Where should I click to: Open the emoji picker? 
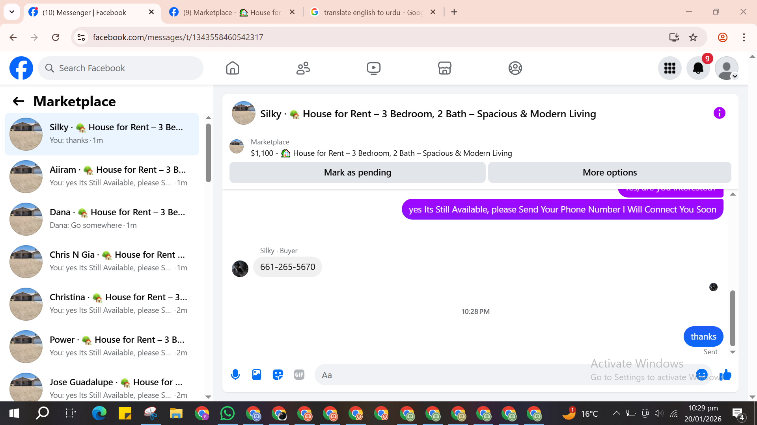[x=702, y=375]
